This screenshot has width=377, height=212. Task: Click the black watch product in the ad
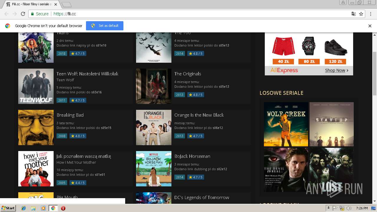[x=309, y=46]
